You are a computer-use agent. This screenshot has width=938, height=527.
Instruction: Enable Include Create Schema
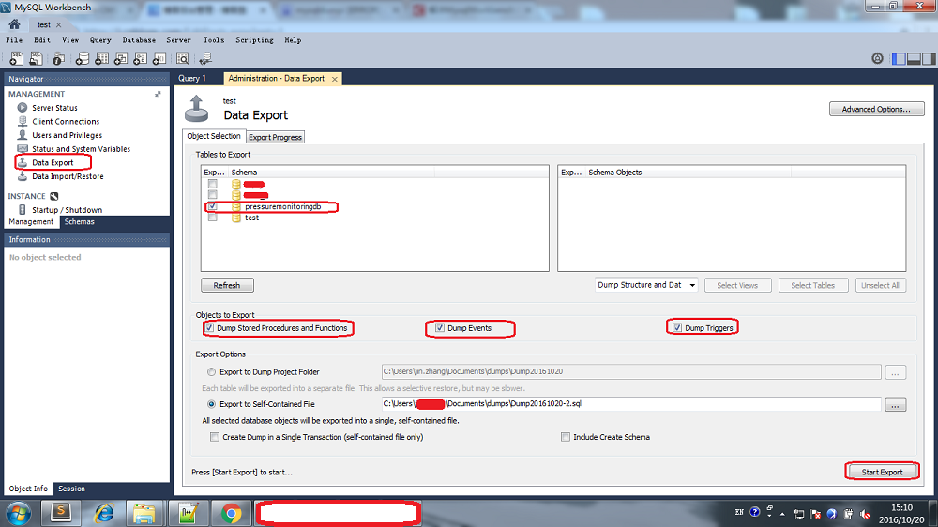[566, 437]
